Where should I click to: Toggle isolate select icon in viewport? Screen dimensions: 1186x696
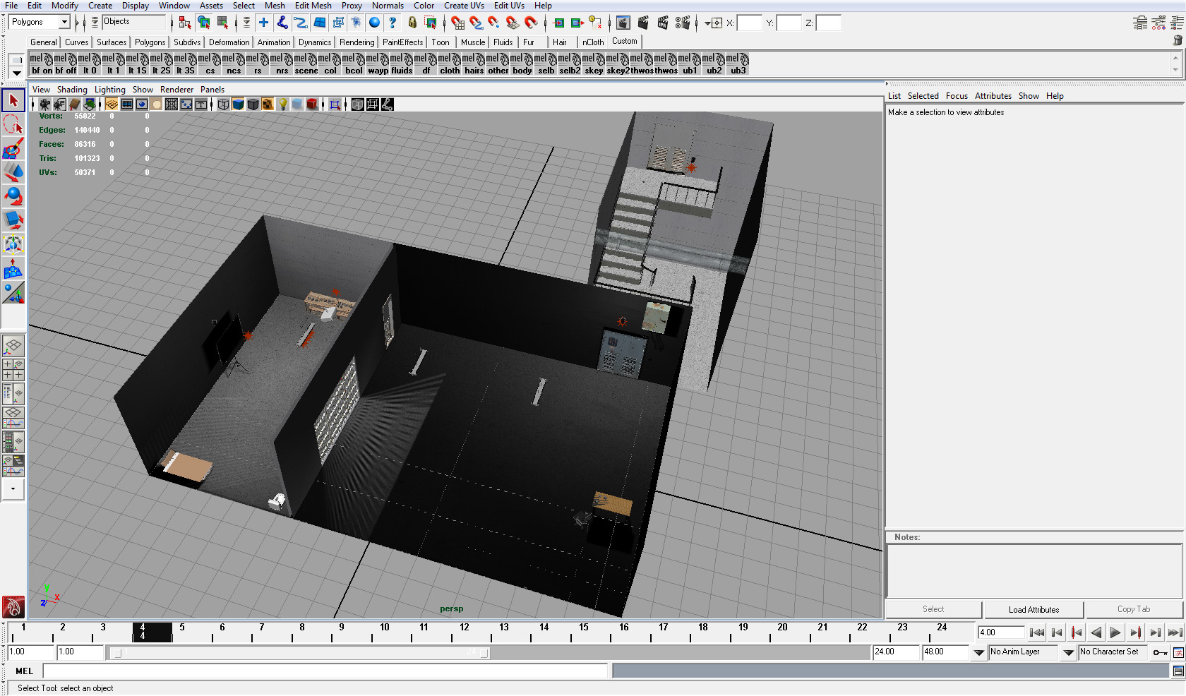coord(335,104)
